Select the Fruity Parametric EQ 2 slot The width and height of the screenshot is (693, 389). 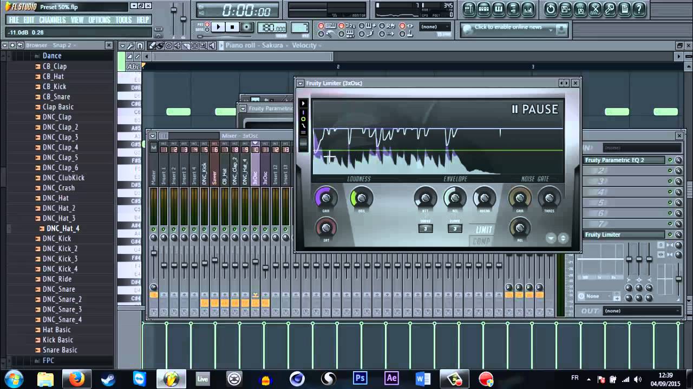click(624, 160)
